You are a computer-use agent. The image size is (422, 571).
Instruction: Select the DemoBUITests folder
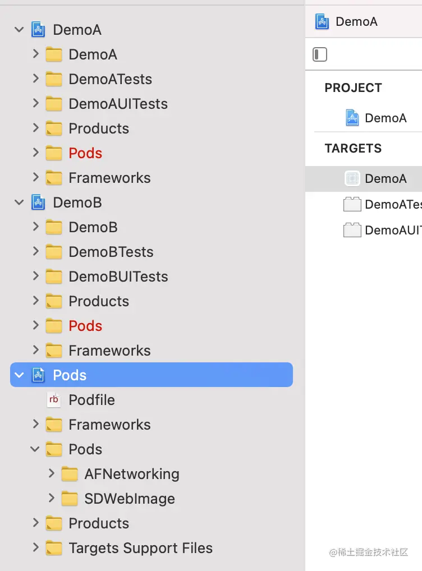tap(118, 277)
